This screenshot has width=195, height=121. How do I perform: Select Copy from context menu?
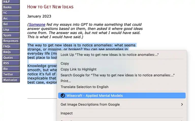click(122, 64)
